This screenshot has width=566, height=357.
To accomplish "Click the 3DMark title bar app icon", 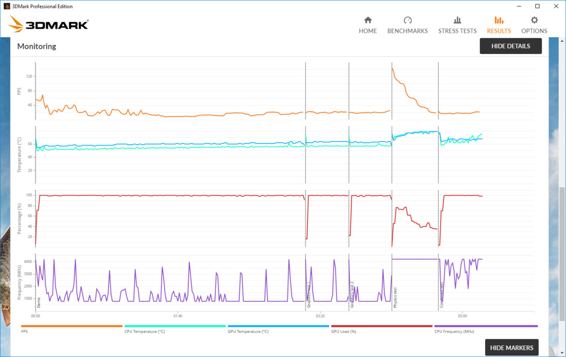I will coord(6,6).
